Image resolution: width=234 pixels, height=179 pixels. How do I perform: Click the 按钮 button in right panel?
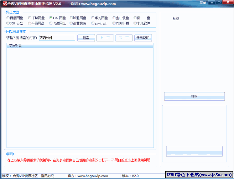point(194,96)
